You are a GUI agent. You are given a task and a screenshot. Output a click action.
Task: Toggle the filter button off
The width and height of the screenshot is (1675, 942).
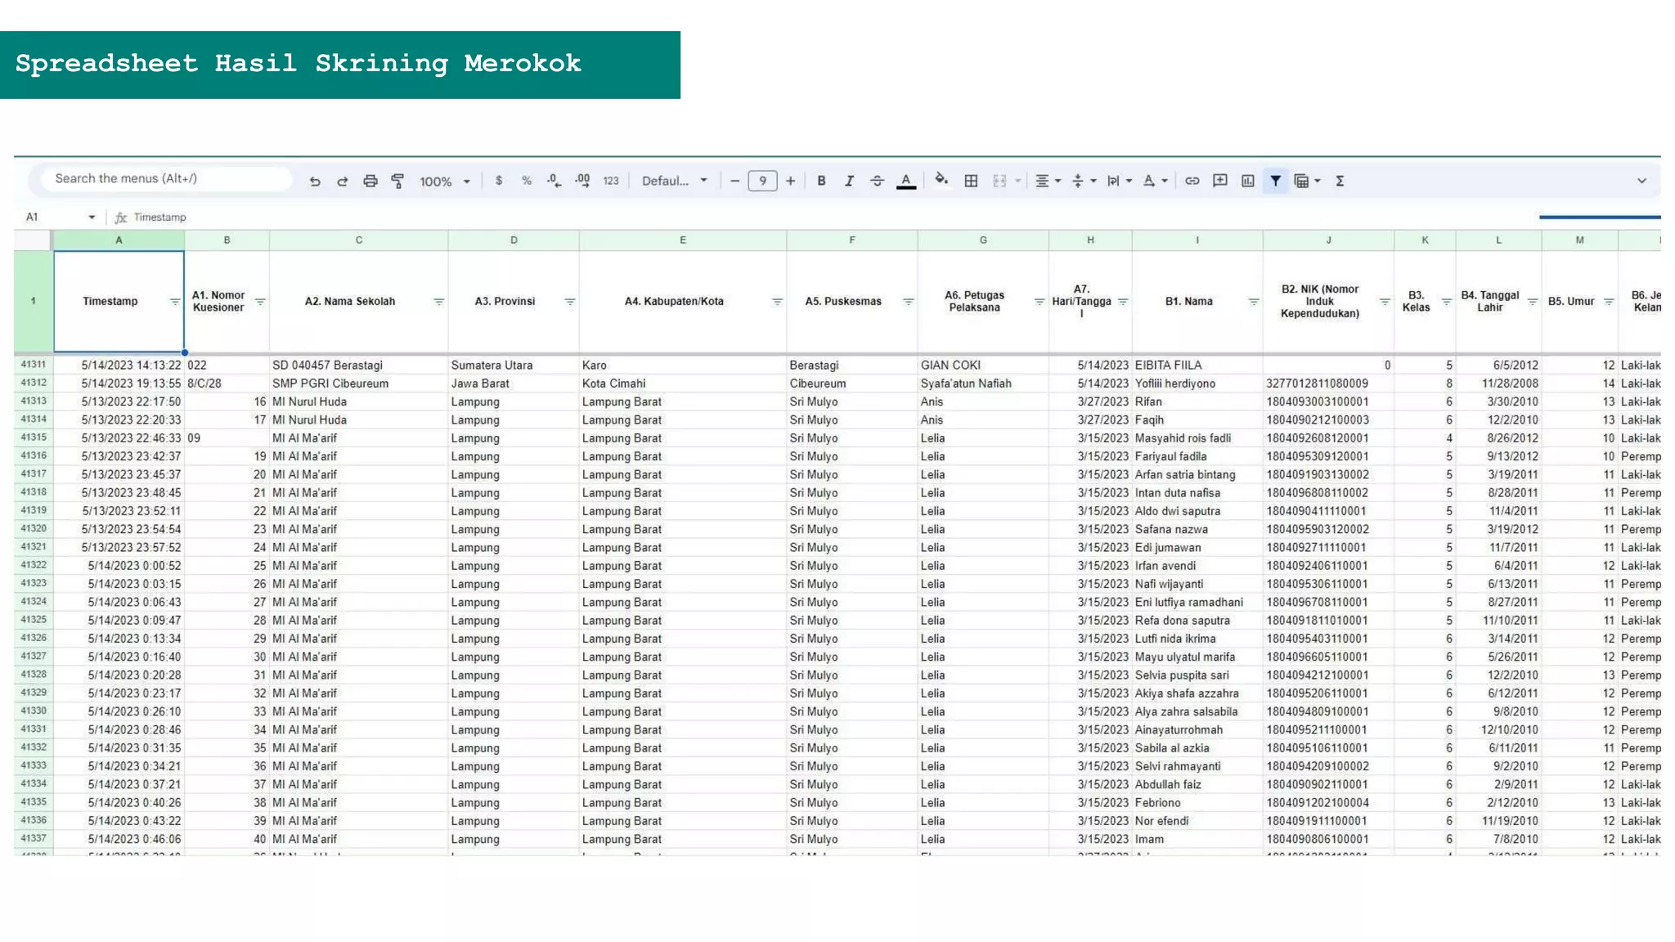(1275, 181)
